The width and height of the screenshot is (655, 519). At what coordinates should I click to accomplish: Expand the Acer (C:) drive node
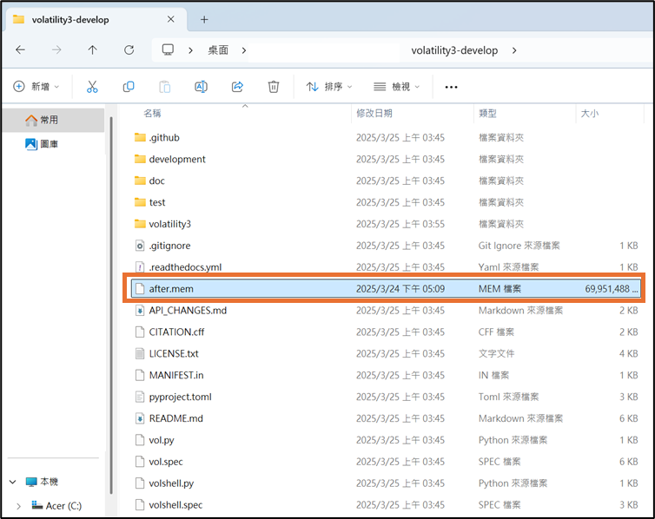coord(18,506)
